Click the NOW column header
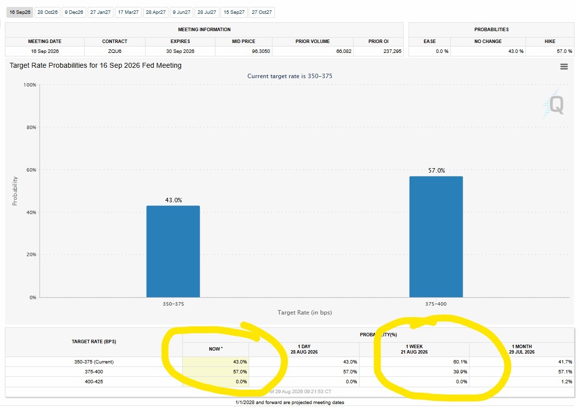 point(215,349)
